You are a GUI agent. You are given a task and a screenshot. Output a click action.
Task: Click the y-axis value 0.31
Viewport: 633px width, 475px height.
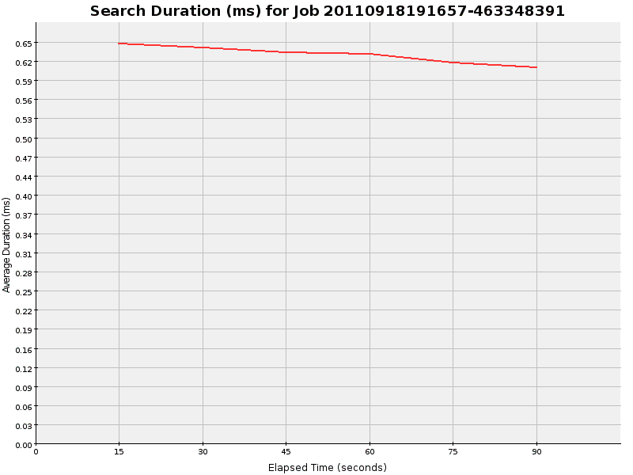[x=24, y=254]
